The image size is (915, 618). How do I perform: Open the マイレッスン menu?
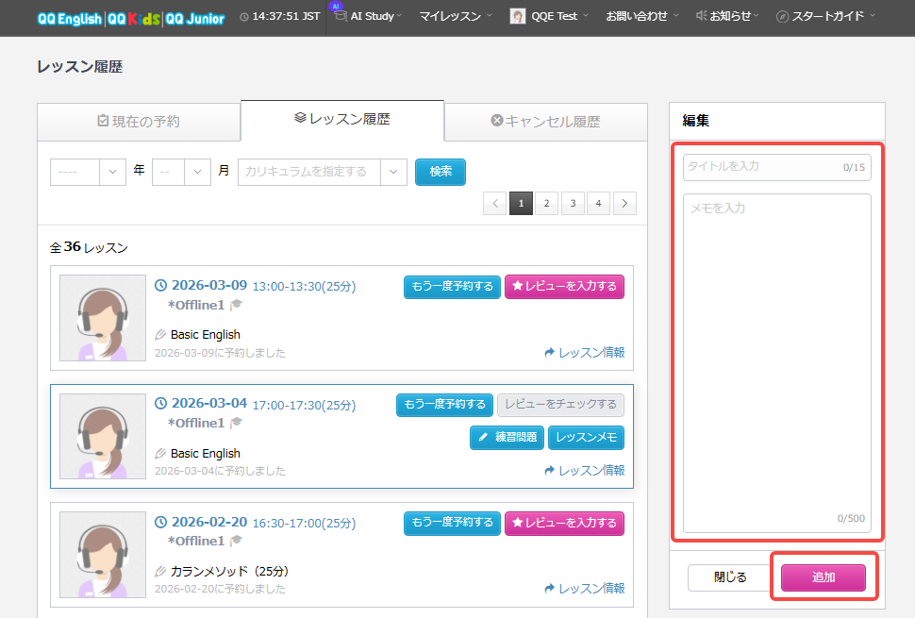[x=456, y=16]
